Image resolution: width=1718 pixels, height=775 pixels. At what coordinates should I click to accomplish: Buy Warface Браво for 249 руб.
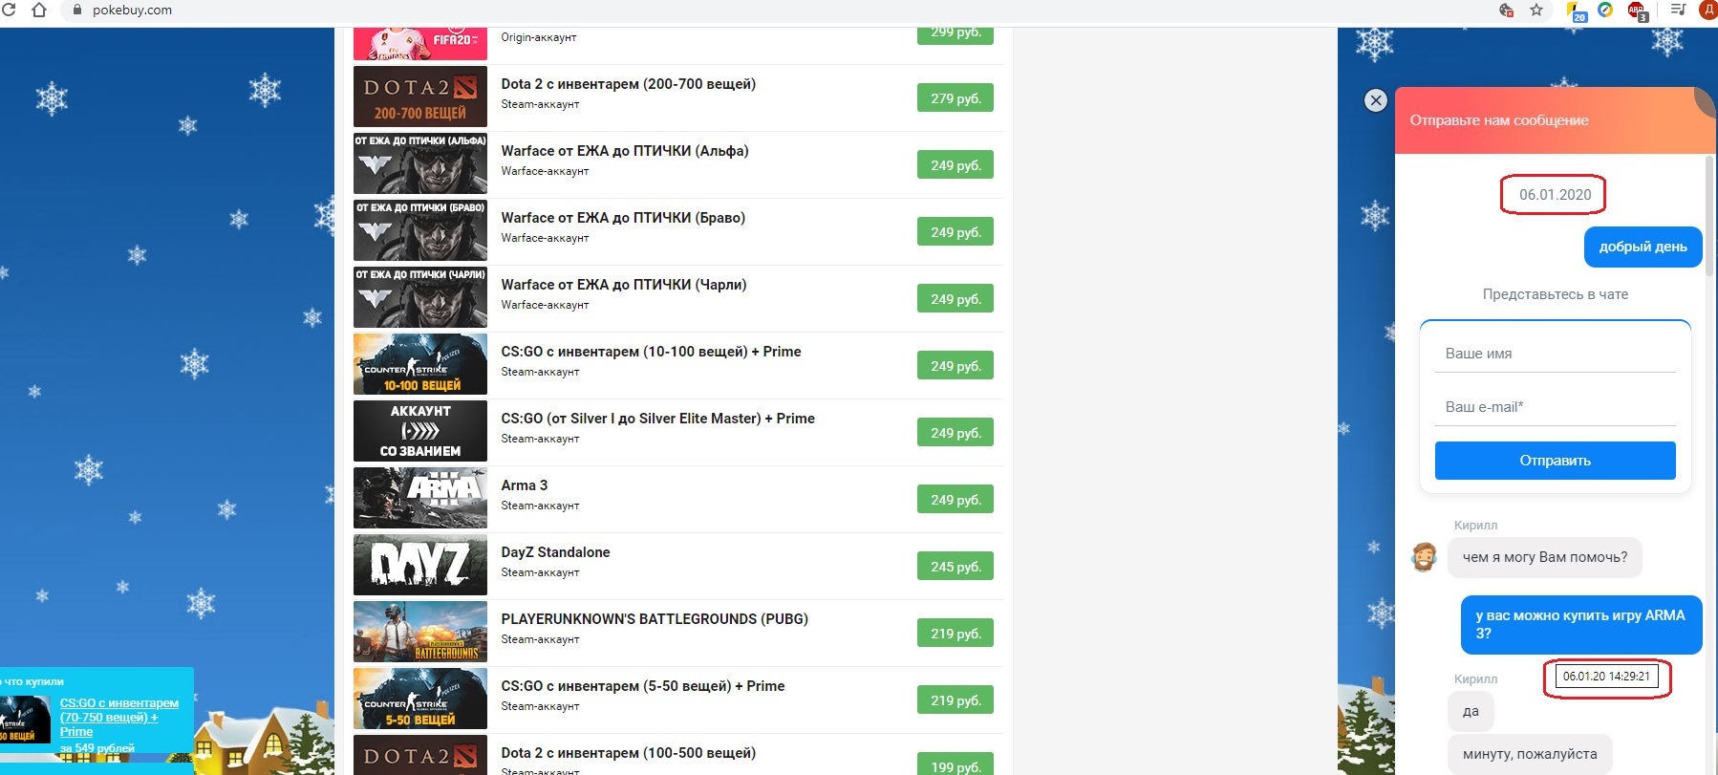click(956, 232)
